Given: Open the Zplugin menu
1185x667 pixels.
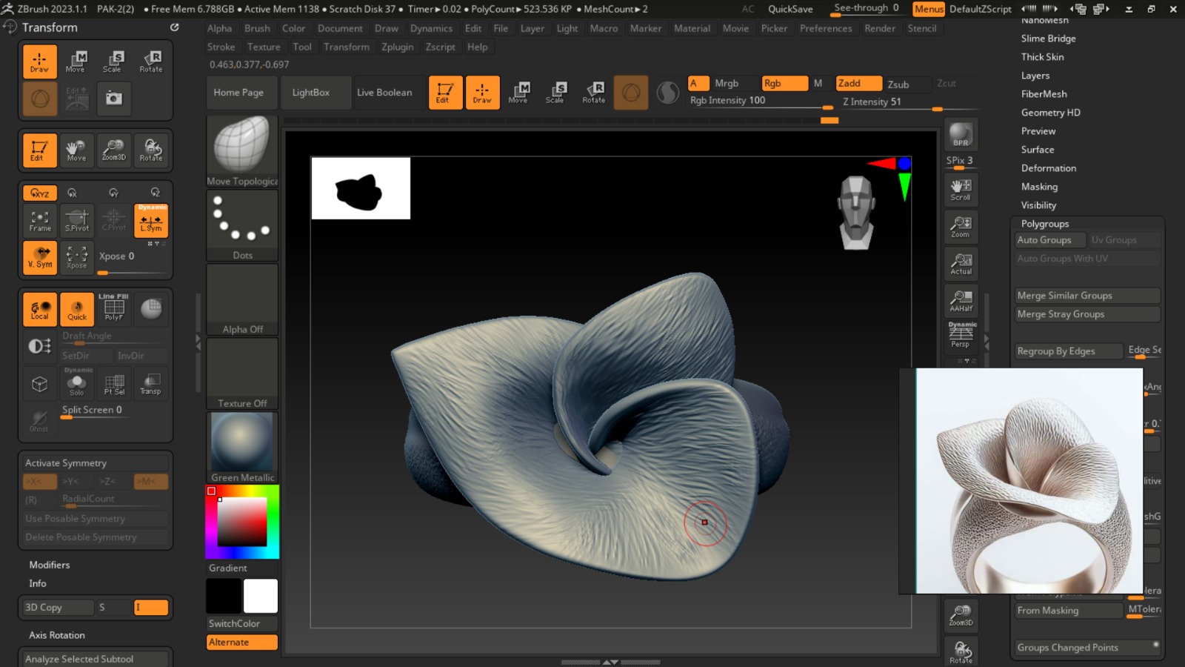Looking at the screenshot, I should click(x=397, y=47).
